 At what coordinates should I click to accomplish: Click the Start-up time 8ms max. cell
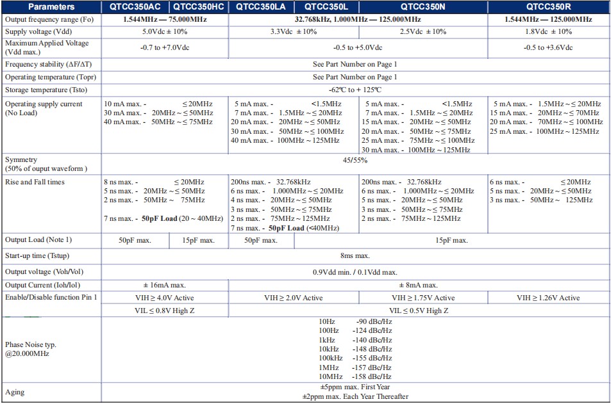point(356,255)
